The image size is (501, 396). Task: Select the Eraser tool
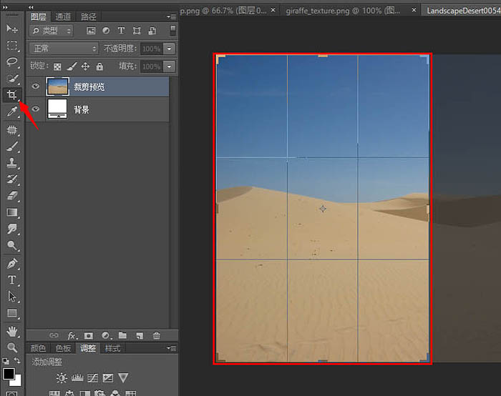pos(12,196)
